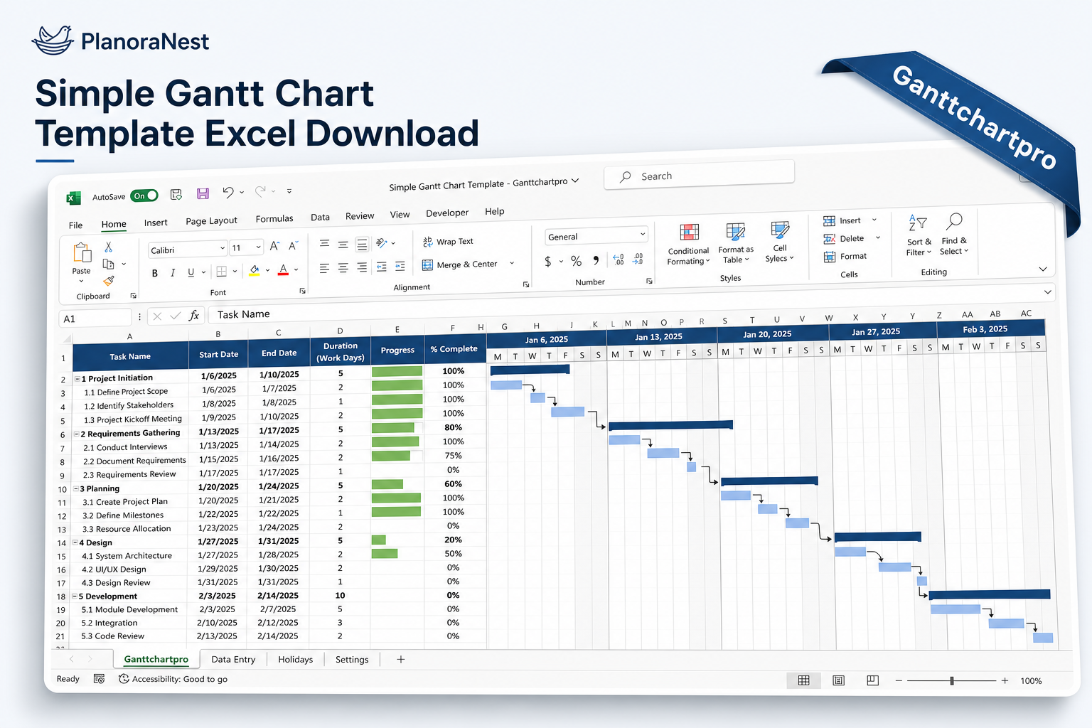Open the Find & Select menu
This screenshot has width=1092, height=728.
point(954,234)
